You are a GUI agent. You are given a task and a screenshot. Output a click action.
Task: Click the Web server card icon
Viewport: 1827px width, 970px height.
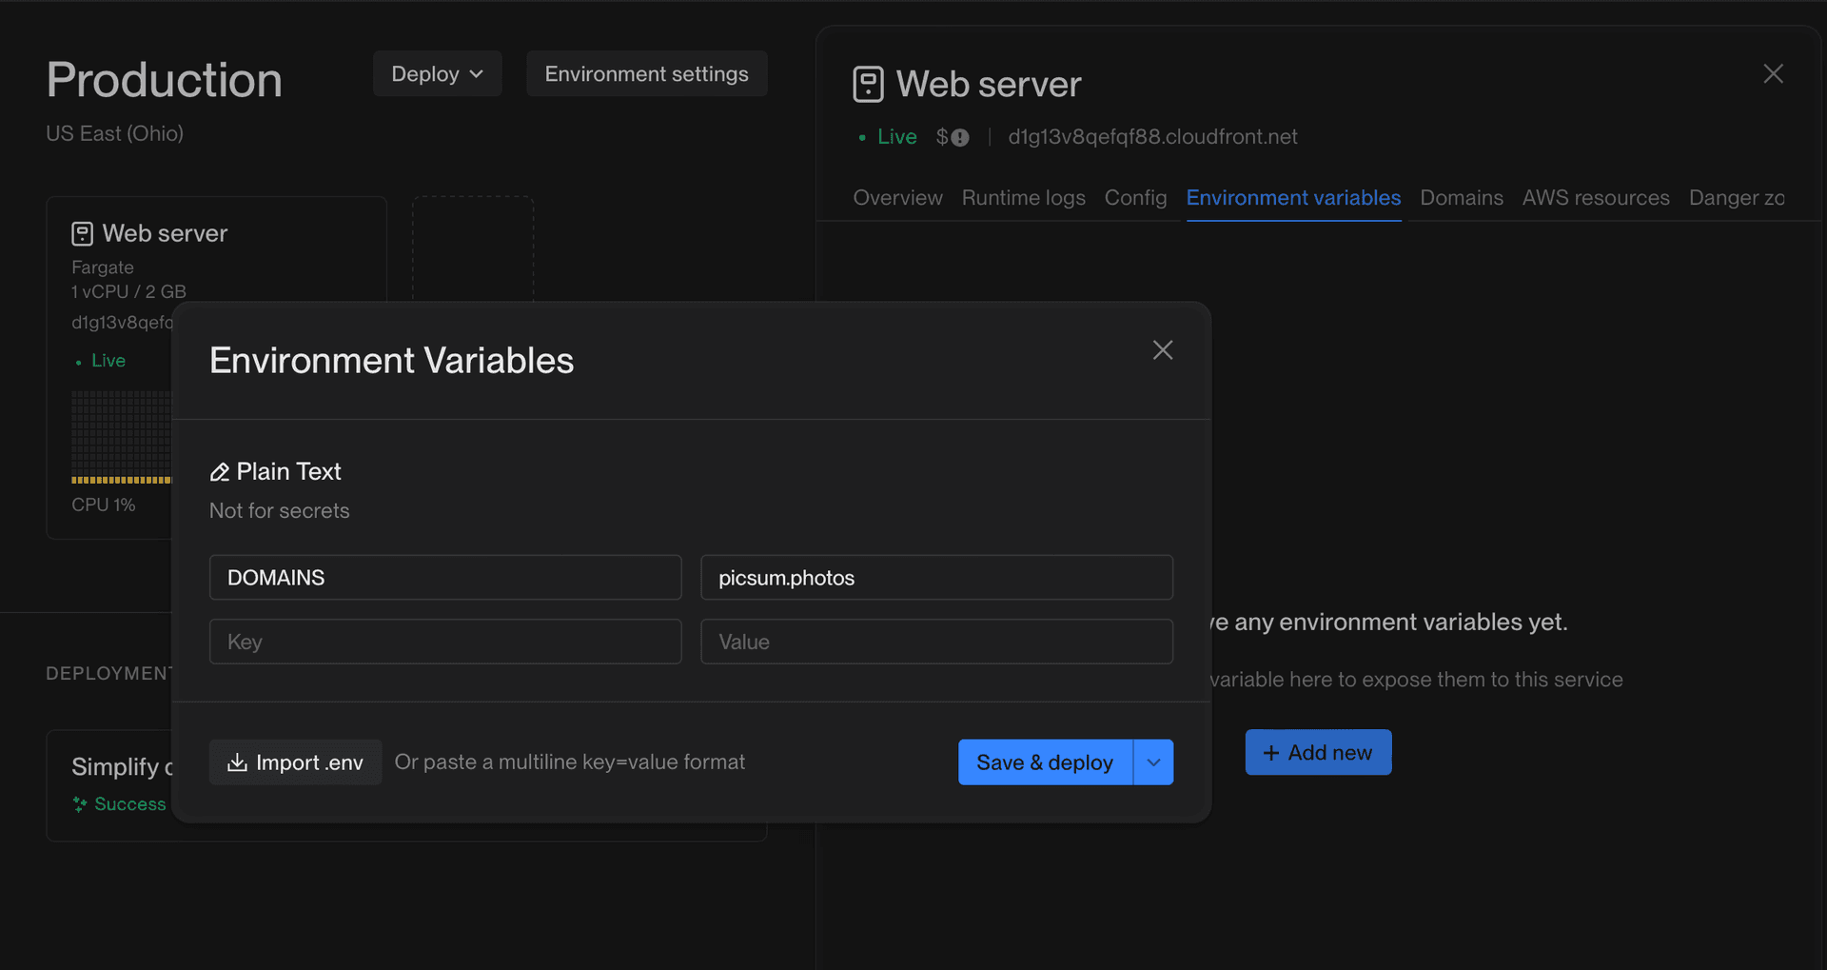click(x=83, y=234)
